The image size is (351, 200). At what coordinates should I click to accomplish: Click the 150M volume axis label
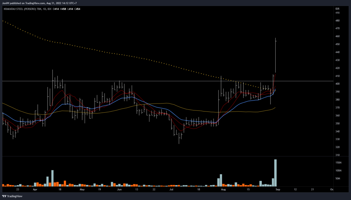(x=338, y=163)
